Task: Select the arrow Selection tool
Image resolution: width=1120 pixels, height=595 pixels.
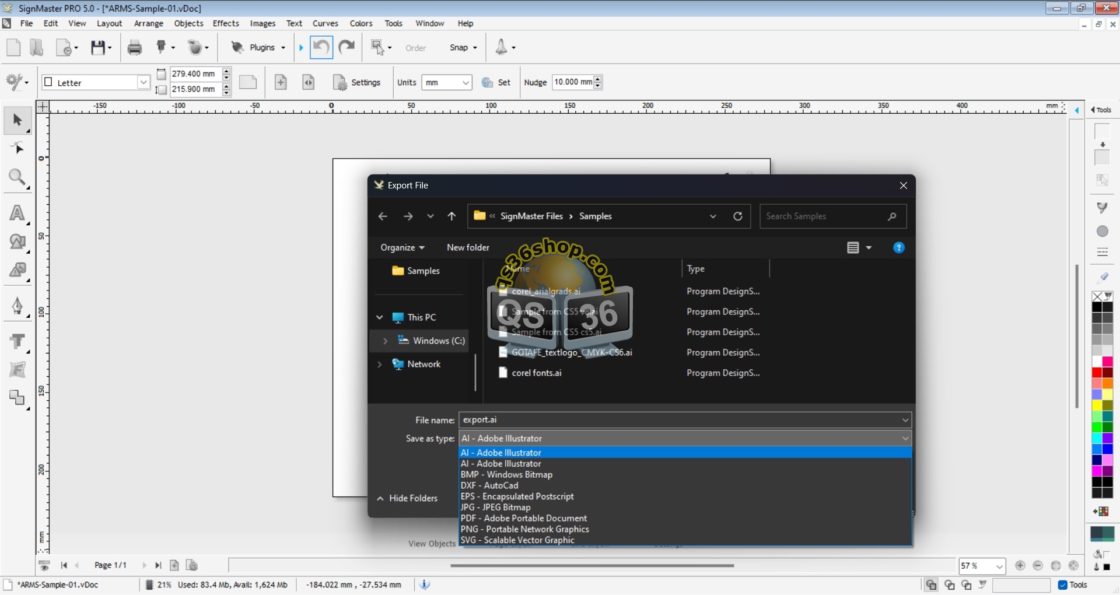Action: [17, 120]
